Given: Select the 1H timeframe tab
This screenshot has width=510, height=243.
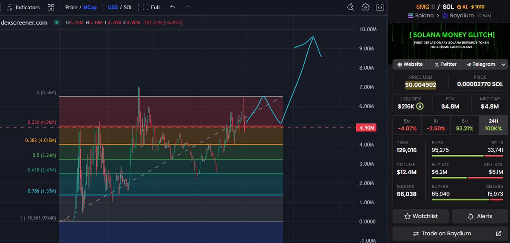Looking at the screenshot, I should [x=436, y=124].
